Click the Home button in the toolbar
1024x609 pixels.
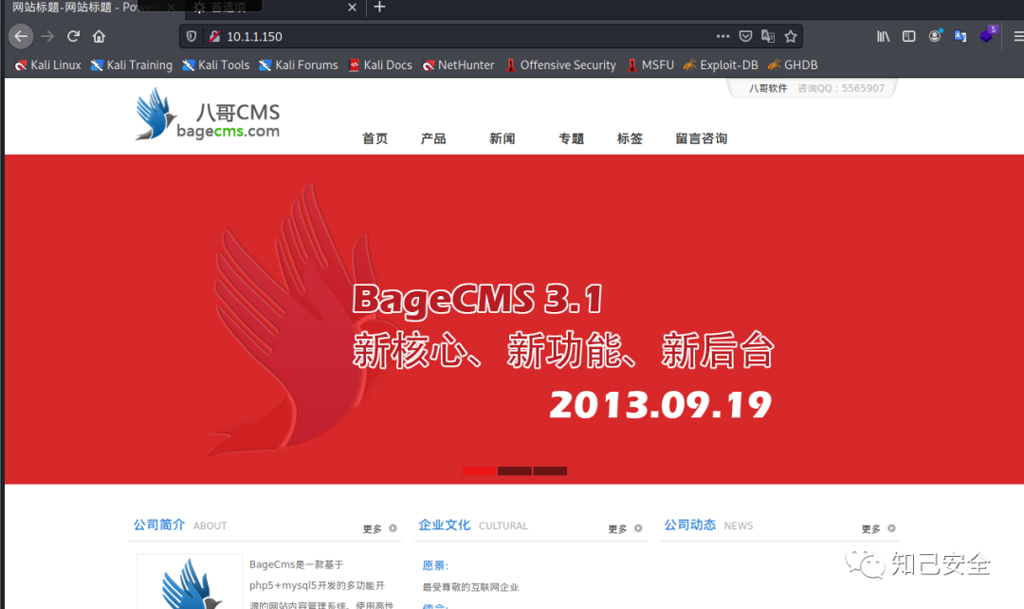tap(99, 36)
